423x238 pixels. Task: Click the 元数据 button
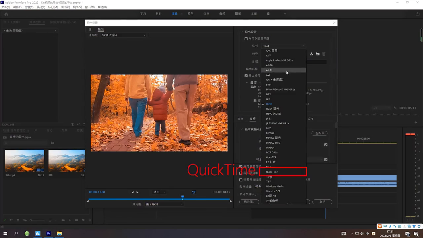click(x=249, y=202)
